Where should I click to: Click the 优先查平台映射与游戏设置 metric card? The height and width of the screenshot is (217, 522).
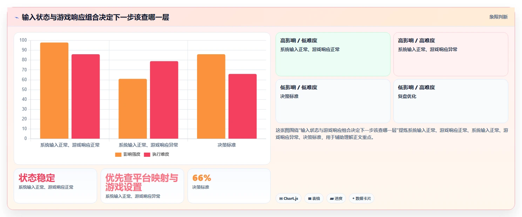142,186
